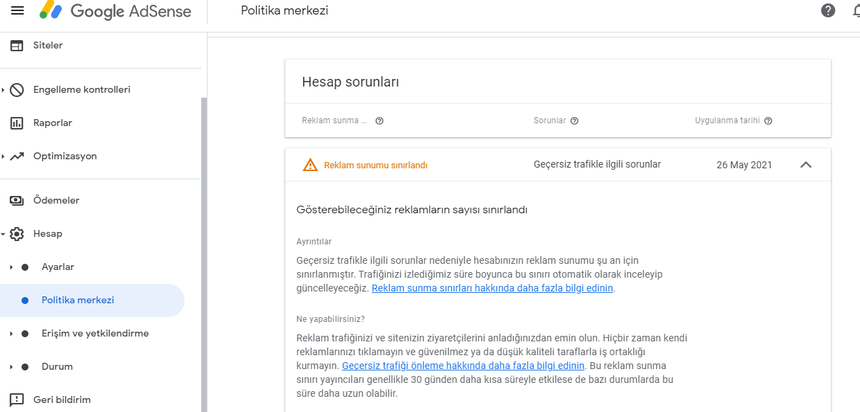Expand the Optimizasyon sidebar section
Image resolution: width=860 pixels, height=412 pixels.
pyautogui.click(x=3, y=156)
